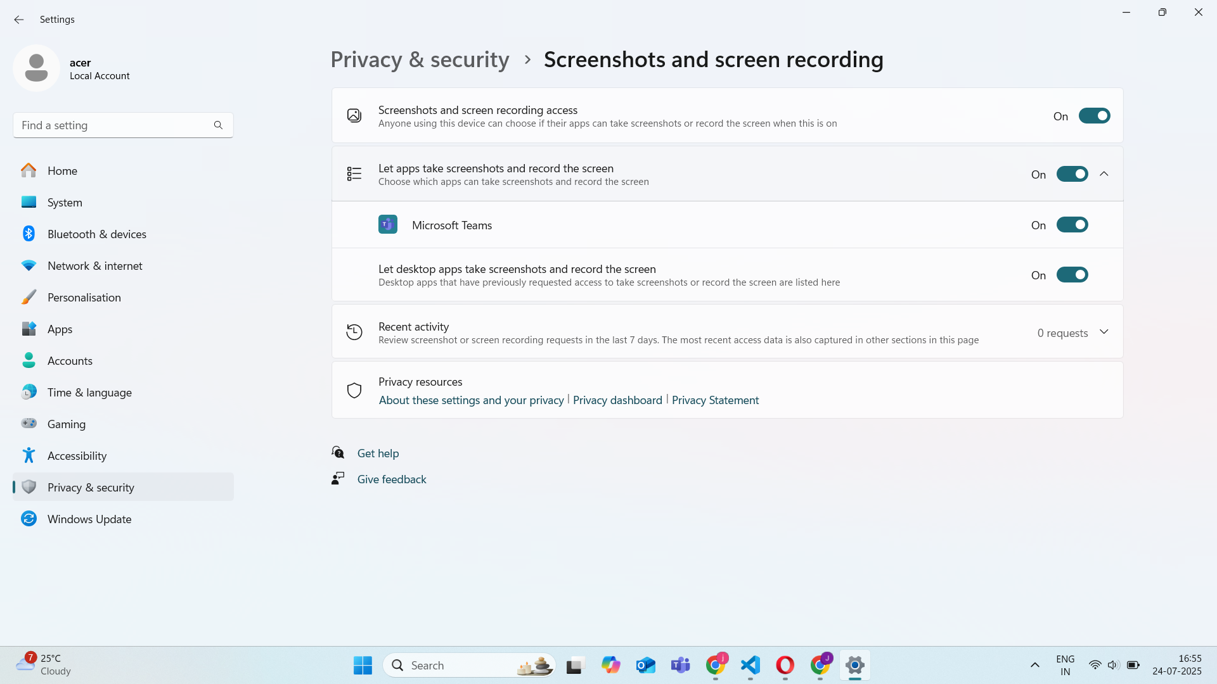Click the Accessibility sidebar icon
Screen dimensions: 1217x684
tap(29, 455)
